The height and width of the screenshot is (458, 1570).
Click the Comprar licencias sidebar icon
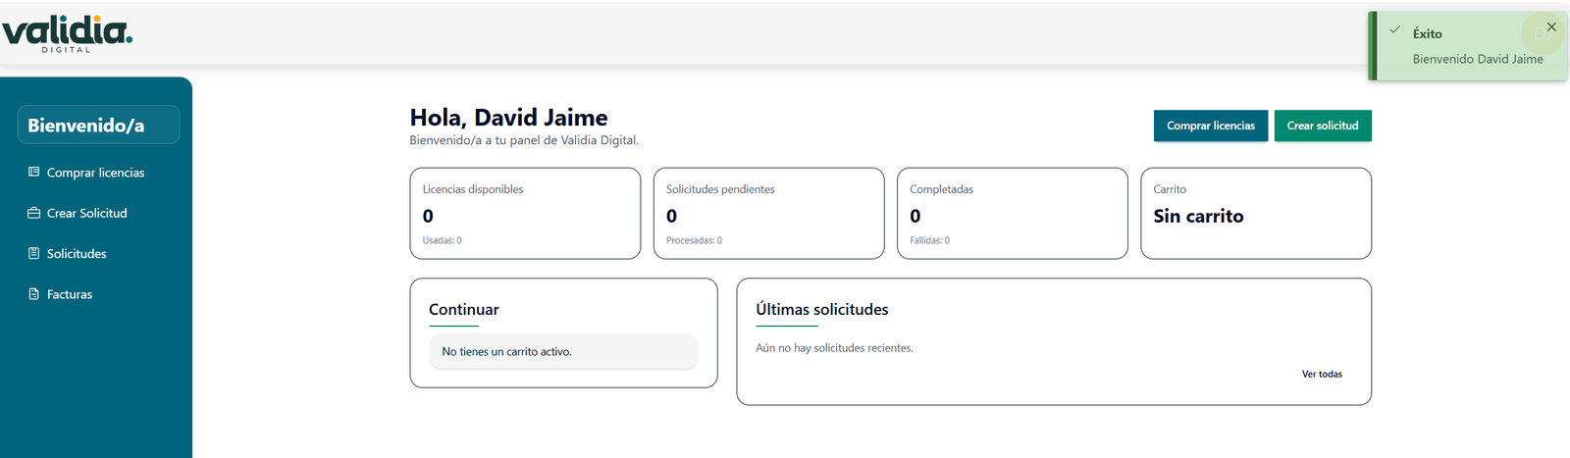(x=33, y=172)
